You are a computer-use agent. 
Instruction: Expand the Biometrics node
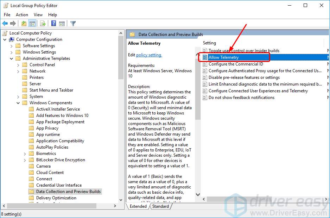click(25, 153)
